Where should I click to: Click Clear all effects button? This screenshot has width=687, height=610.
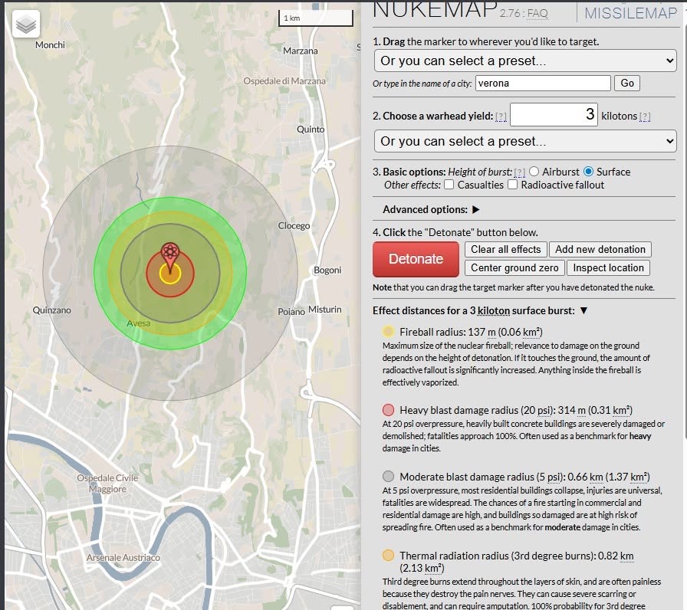(x=505, y=249)
